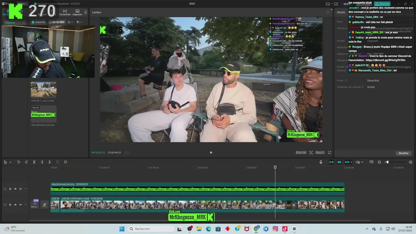
Task: Zoom out the timeline
Action: pyautogui.click(x=379, y=162)
